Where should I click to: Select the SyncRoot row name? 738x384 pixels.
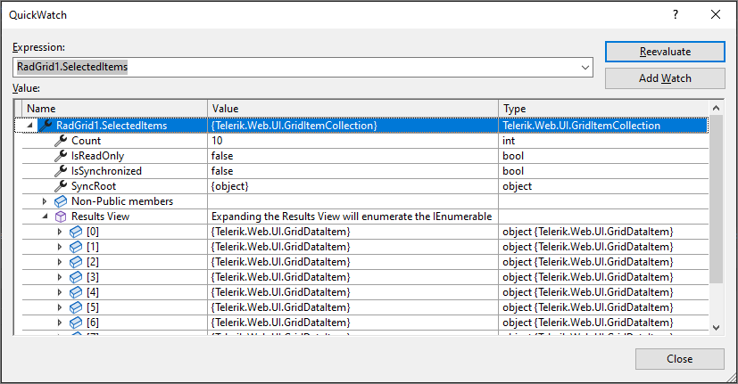tap(94, 186)
